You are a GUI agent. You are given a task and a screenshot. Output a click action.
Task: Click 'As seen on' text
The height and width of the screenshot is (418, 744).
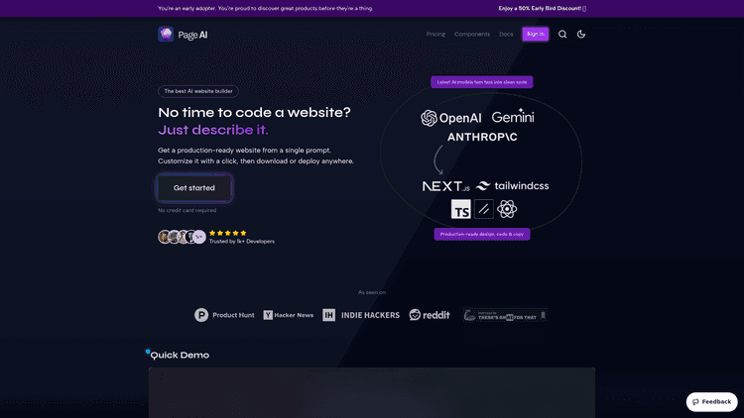372,292
